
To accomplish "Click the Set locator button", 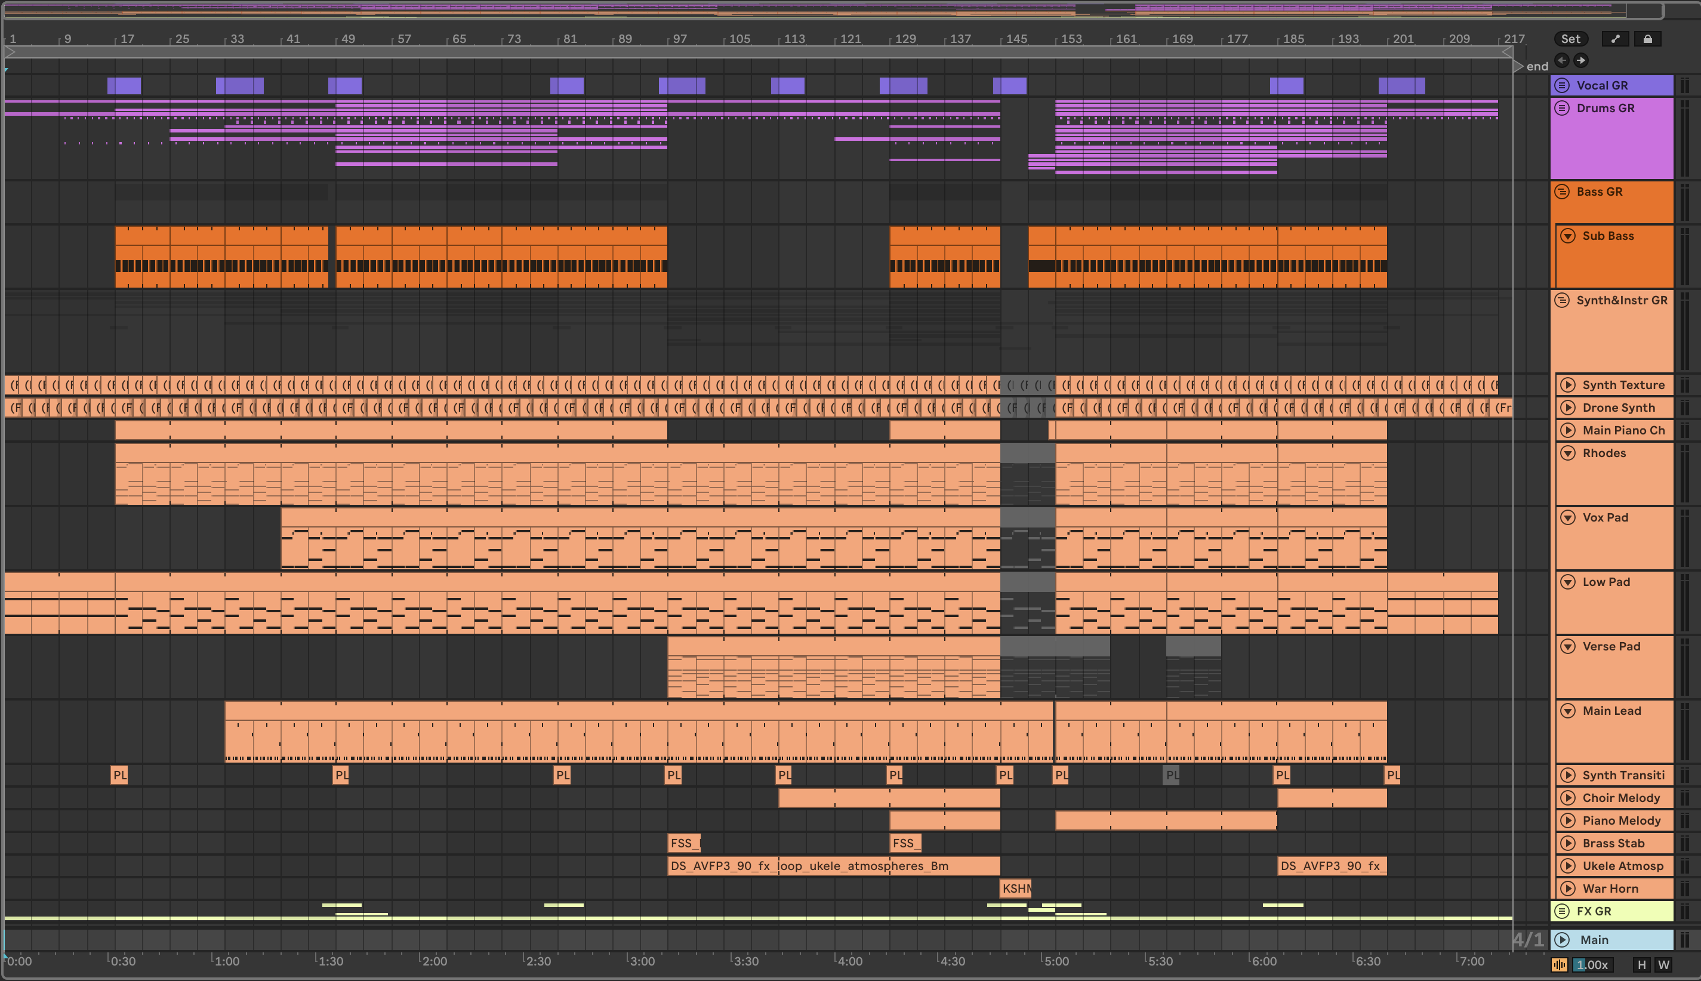I will coord(1570,39).
